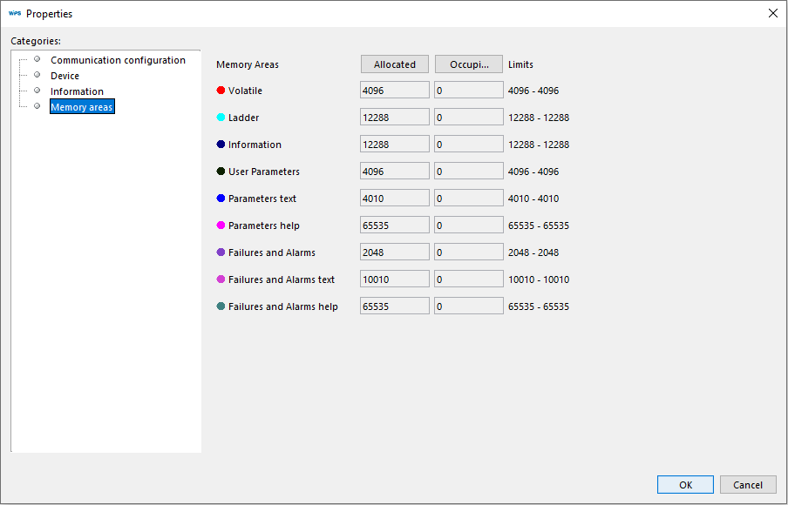Click the Volatile allocated value field

394,90
